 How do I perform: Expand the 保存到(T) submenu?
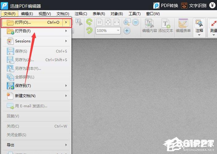click(x=66, y=85)
